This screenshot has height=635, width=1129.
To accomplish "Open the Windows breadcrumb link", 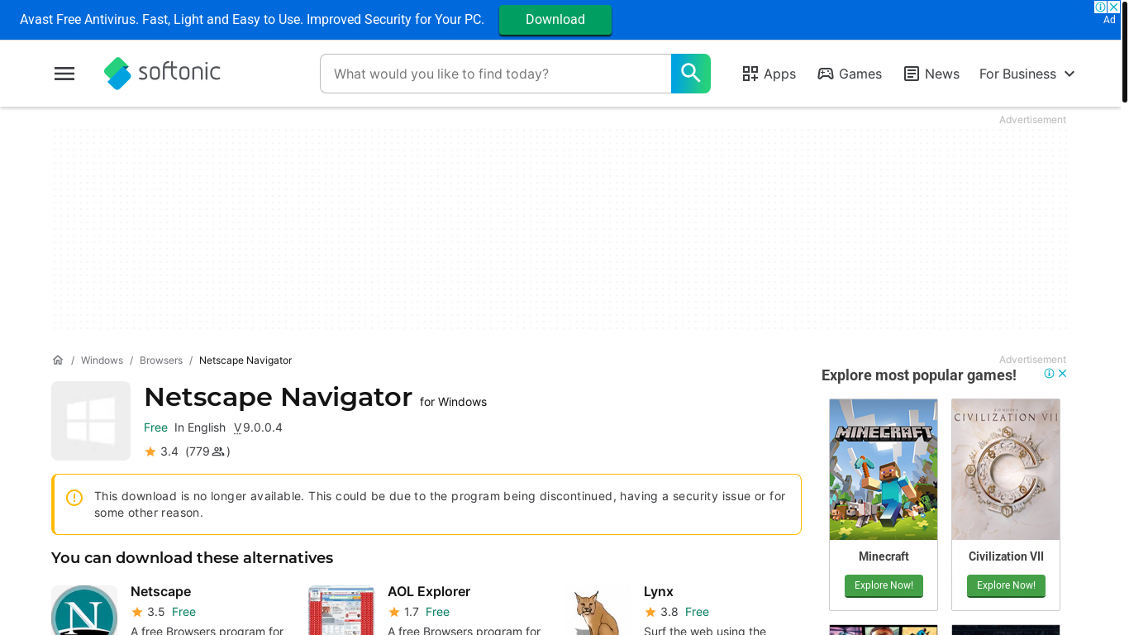I will (x=102, y=360).
